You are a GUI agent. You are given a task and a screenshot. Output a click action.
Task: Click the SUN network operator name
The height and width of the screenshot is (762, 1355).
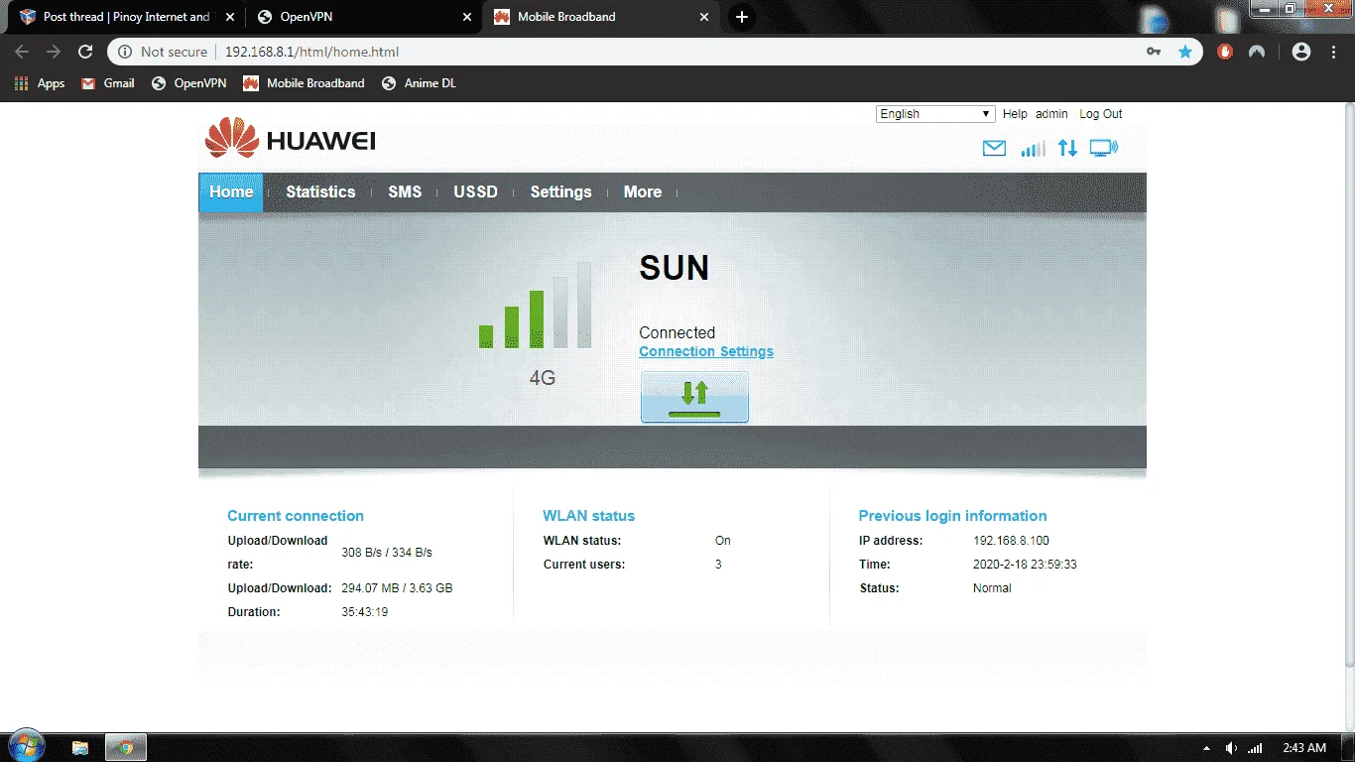click(675, 268)
